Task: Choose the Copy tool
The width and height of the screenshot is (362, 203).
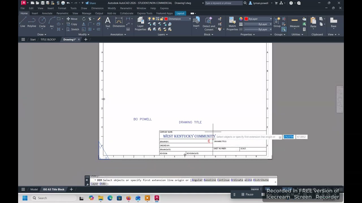Action: 72,24
